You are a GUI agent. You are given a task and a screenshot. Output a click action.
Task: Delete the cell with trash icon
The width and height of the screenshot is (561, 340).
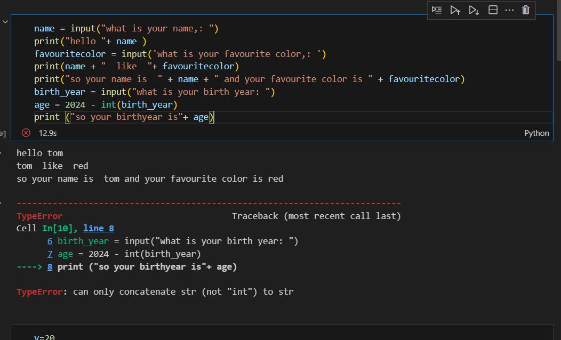tap(526, 10)
